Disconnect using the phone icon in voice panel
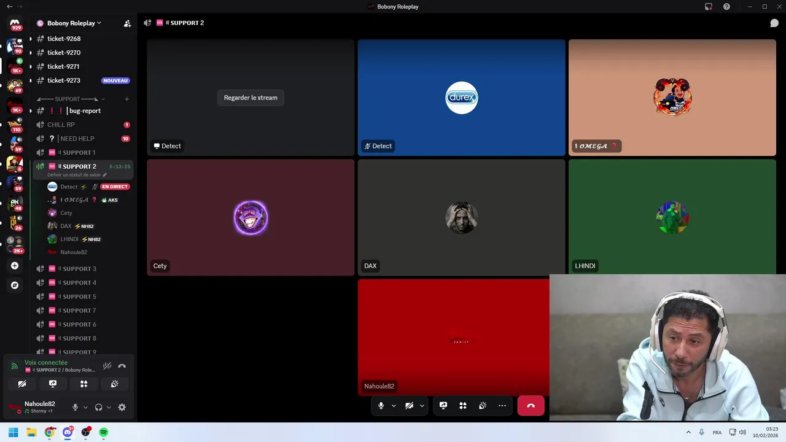 tap(122, 366)
